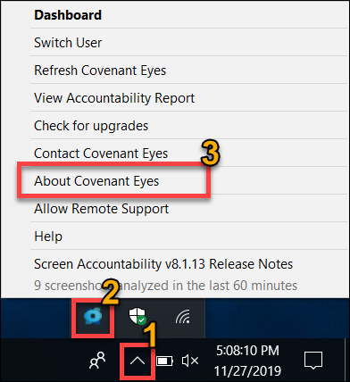Unmute the muted speaker volume icon

[x=190, y=361]
